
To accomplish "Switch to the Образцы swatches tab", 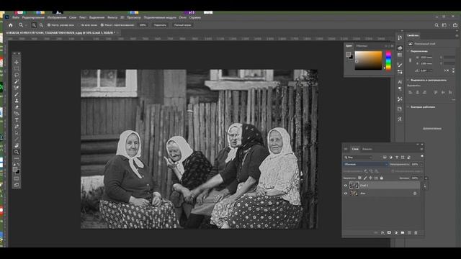I will click(362, 46).
